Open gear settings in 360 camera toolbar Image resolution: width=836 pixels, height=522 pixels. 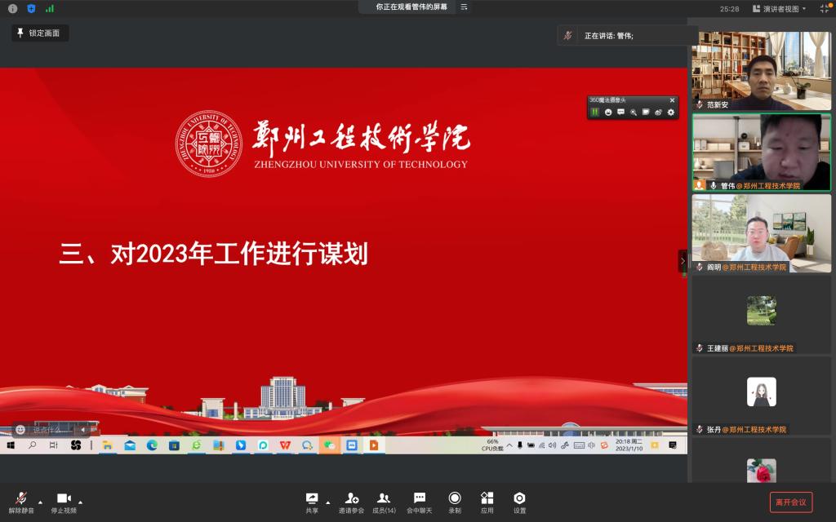tap(671, 113)
